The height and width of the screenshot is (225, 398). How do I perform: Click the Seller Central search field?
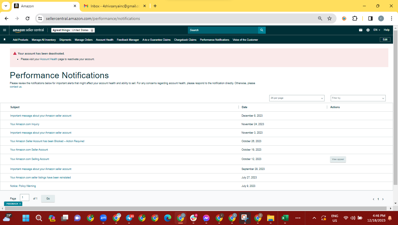click(x=223, y=30)
